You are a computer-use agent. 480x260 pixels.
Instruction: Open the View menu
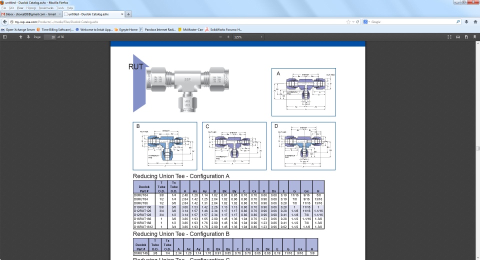[20, 8]
